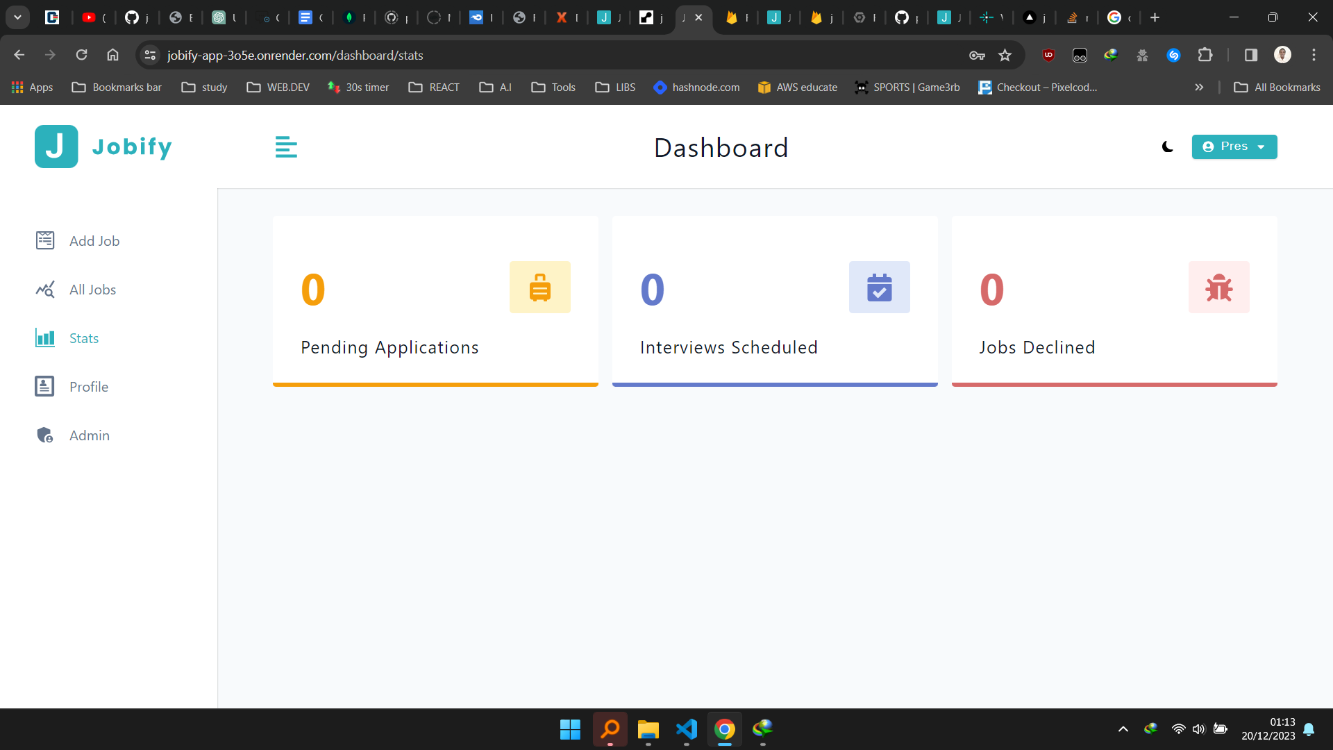
Task: Open the AWS educate bookmark
Action: tap(797, 87)
